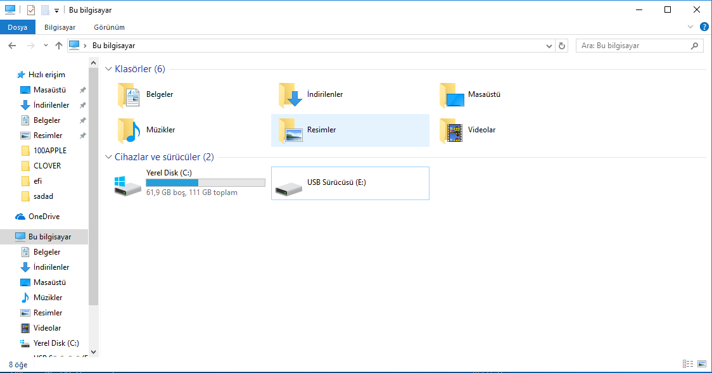Unpin Masaüstü from quick access
Screen dimensions: 712x373
(x=82, y=90)
